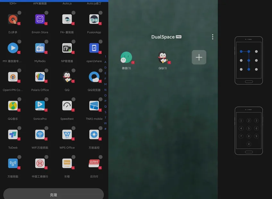The width and height of the screenshot is (272, 199).
Task: Tap the TNAS mobile app icon
Action: [x=94, y=105]
